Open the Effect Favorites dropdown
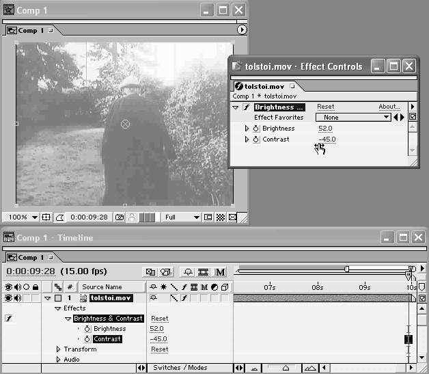This screenshot has width=429, height=374. pos(352,118)
